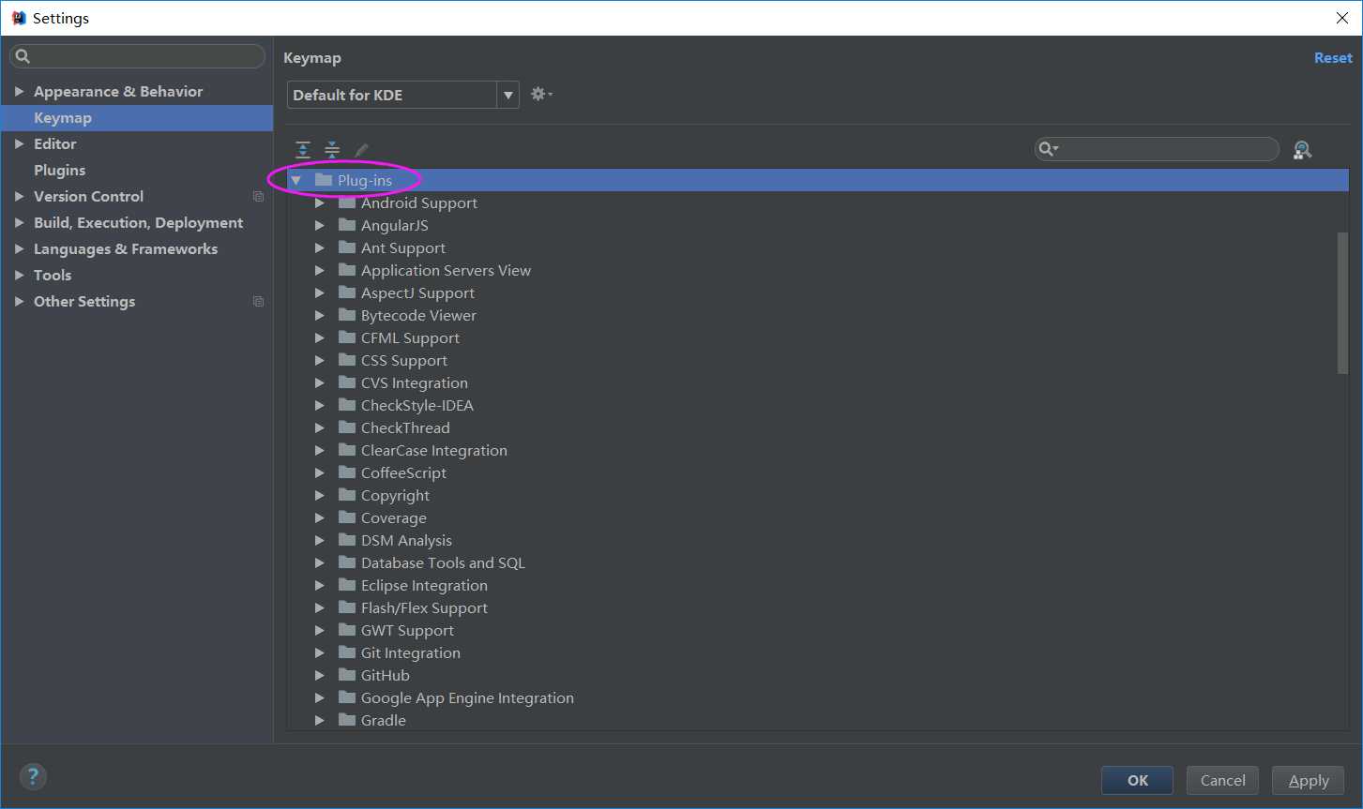Click the magnifier in settings search box
This screenshot has width=1363, height=809.
pyautogui.click(x=23, y=56)
